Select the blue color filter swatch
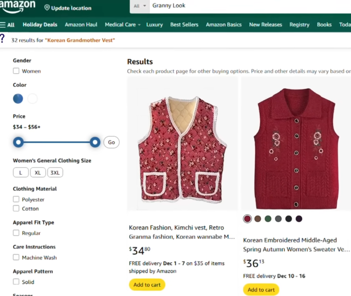Image resolution: width=351 pixels, height=296 pixels. 18,99
